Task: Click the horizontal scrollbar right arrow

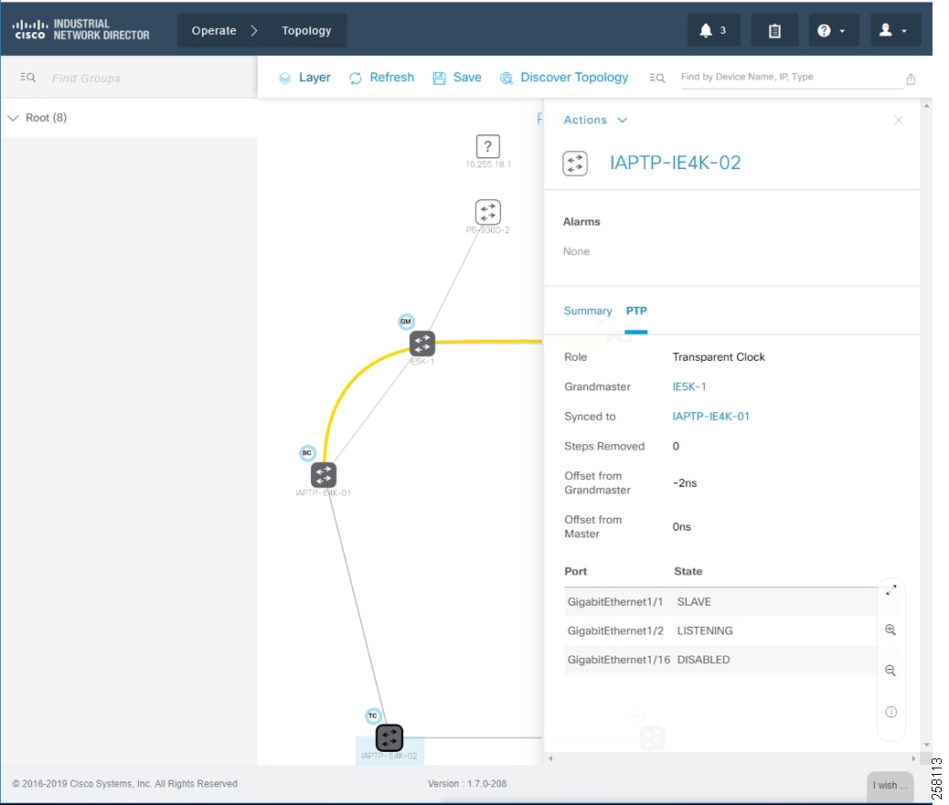Action: click(x=913, y=758)
